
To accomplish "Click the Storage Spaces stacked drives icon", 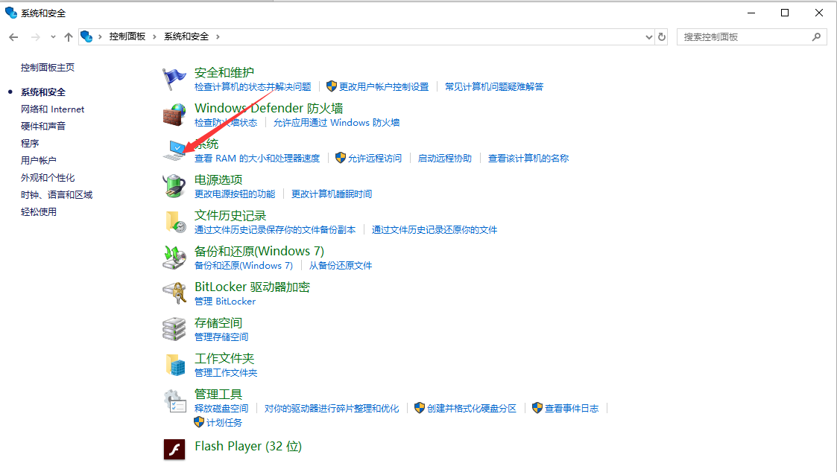I will click(x=174, y=328).
